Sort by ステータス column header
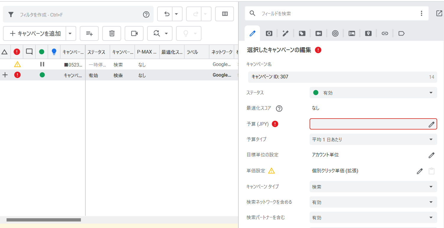This screenshot has width=444, height=228. [97, 52]
